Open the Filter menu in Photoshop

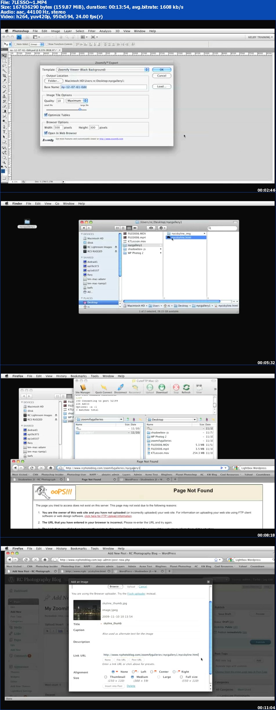92,31
